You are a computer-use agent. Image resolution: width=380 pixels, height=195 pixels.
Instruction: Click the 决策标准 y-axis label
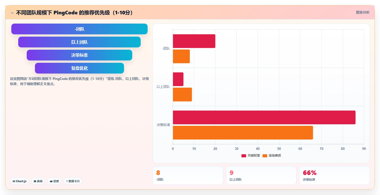point(163,125)
